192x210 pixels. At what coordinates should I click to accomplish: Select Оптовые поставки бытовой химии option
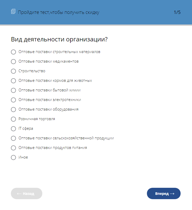click(13, 90)
